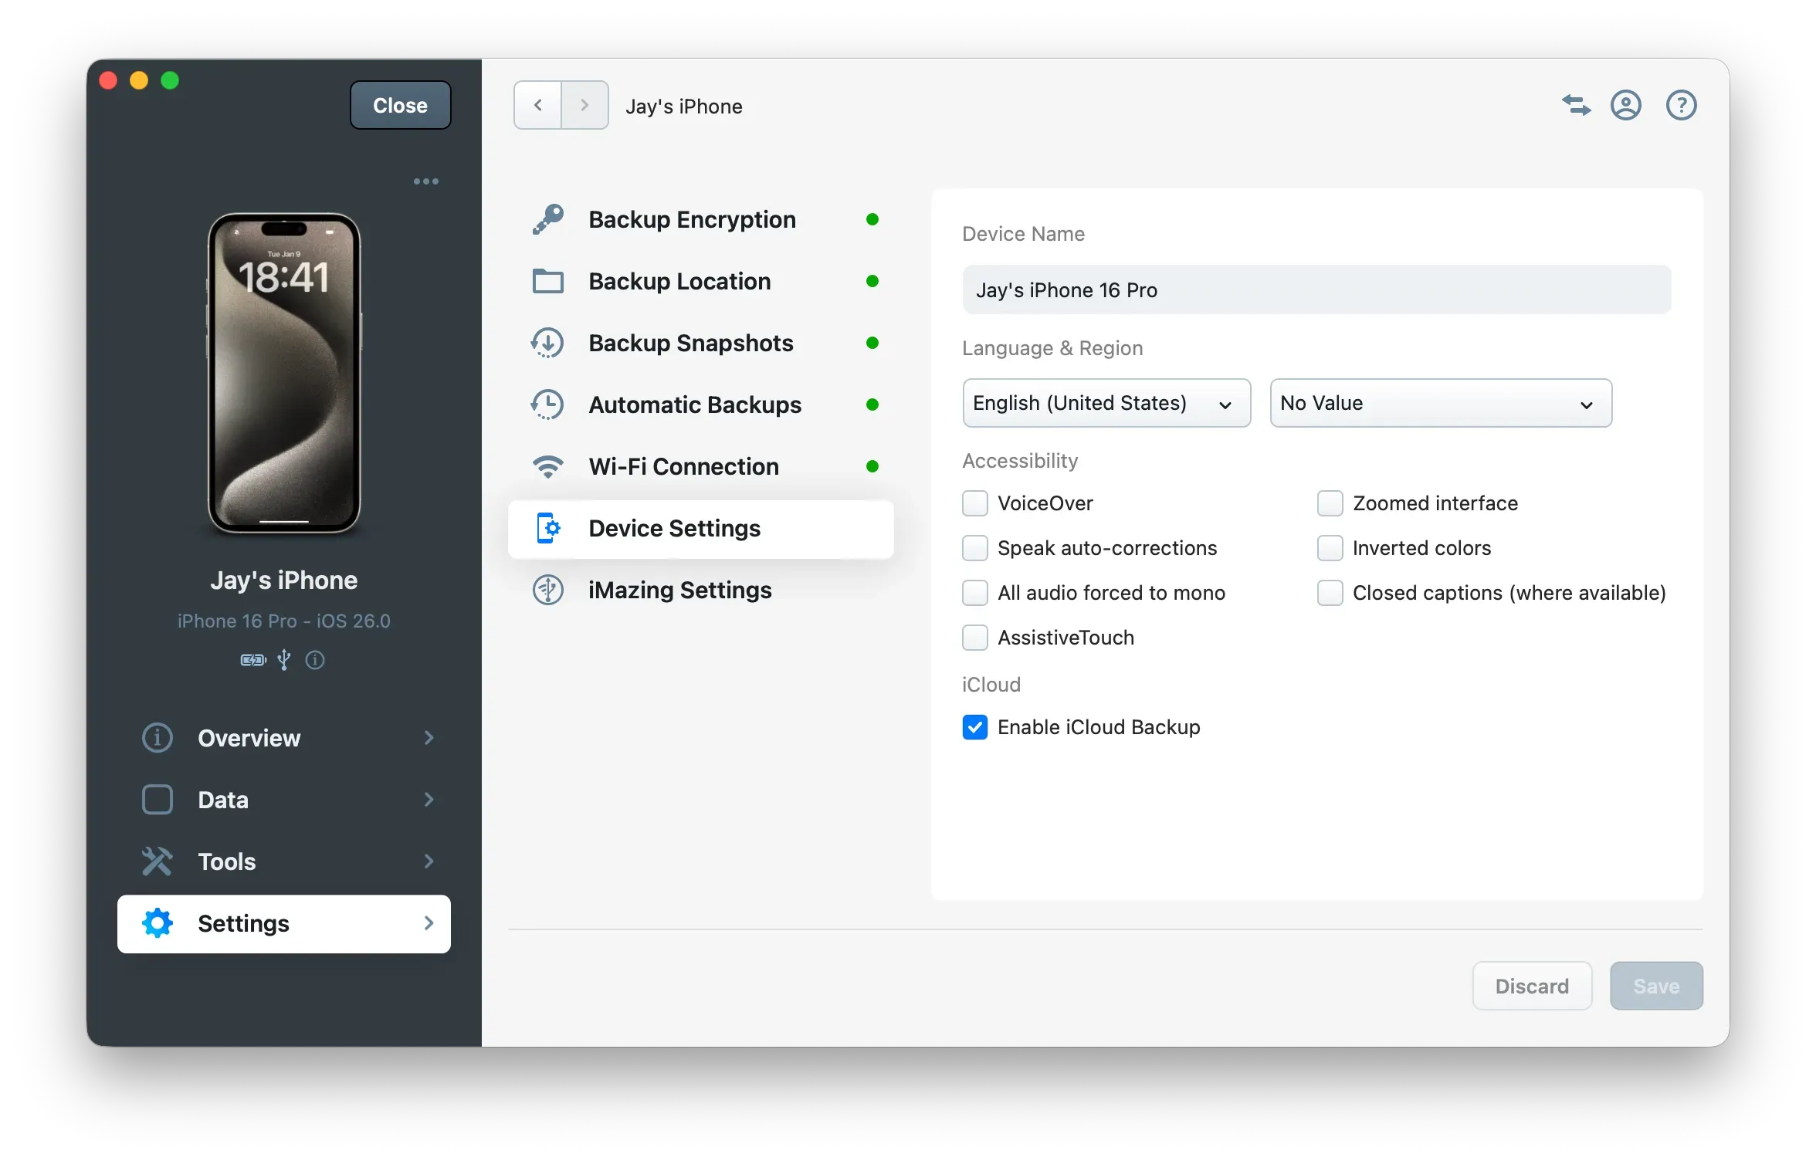
Task: Select the Automatic Backups clock icon
Action: coord(547,404)
